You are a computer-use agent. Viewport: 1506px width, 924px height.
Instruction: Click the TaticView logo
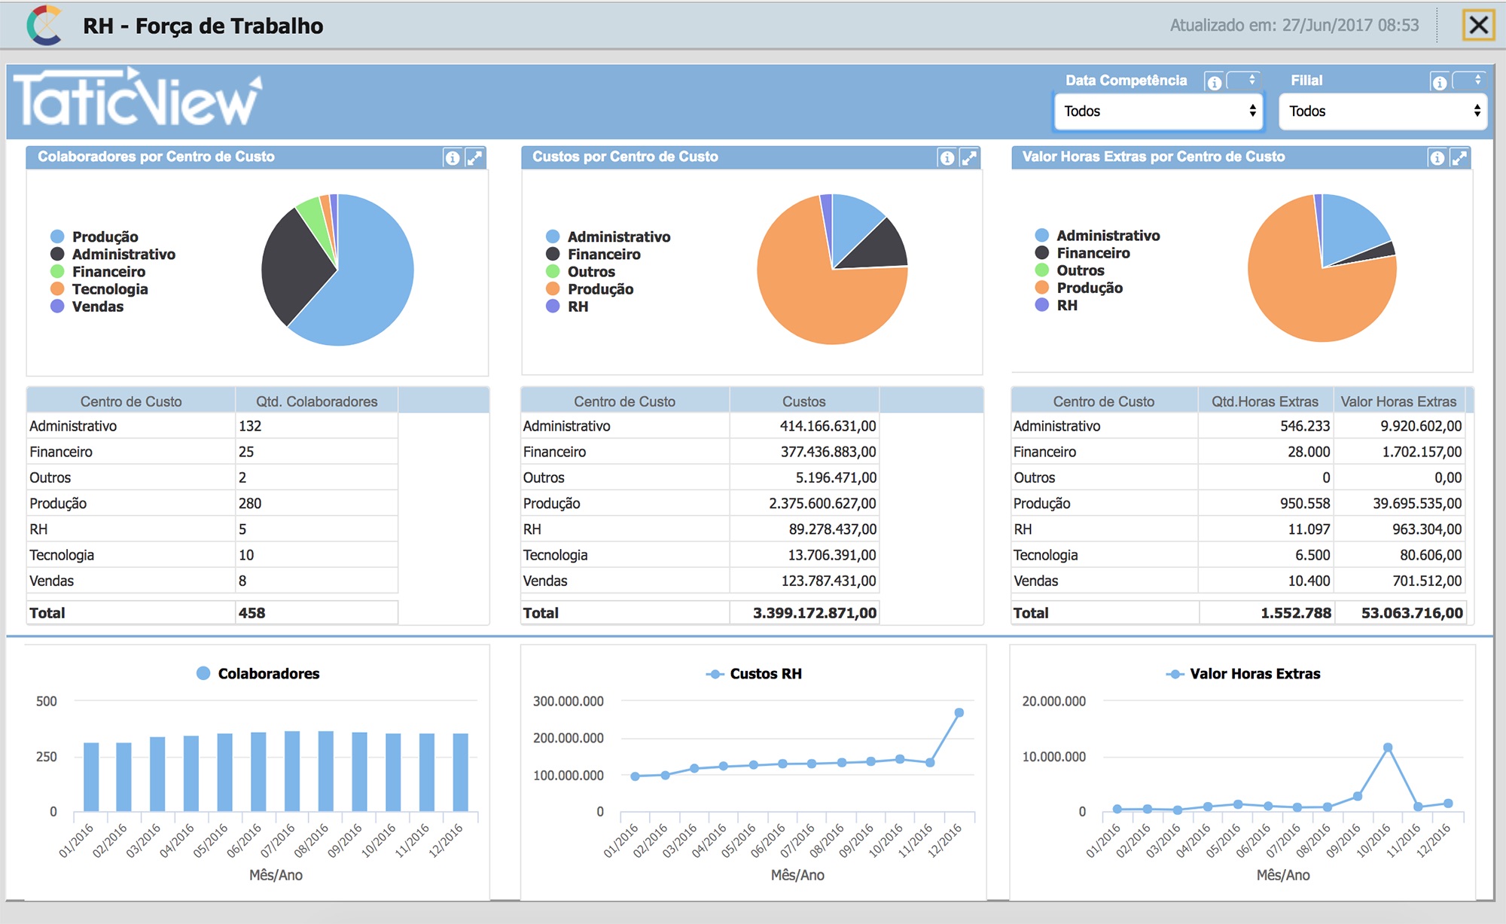(138, 97)
